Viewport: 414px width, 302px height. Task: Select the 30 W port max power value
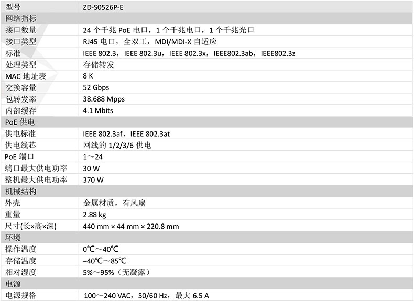pos(91,169)
